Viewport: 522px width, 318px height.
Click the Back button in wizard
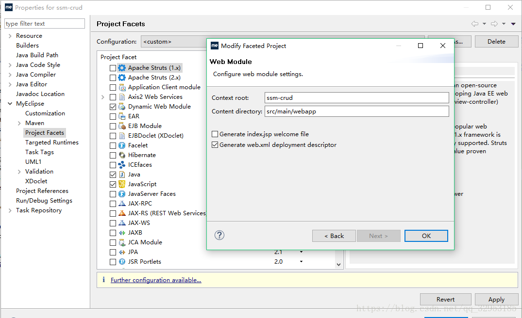tap(334, 236)
